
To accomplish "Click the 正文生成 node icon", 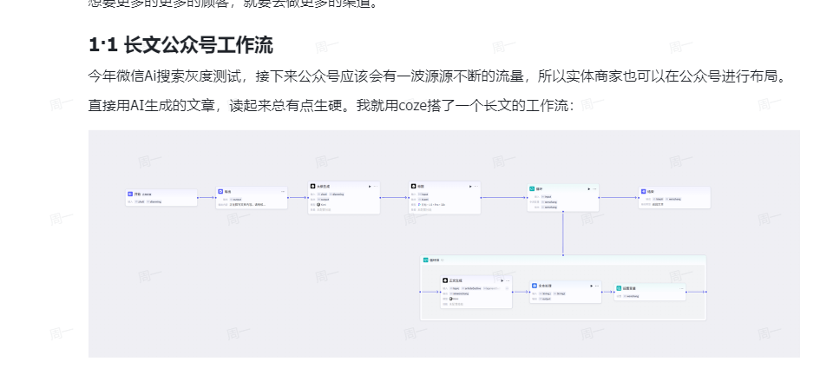I will (x=445, y=280).
